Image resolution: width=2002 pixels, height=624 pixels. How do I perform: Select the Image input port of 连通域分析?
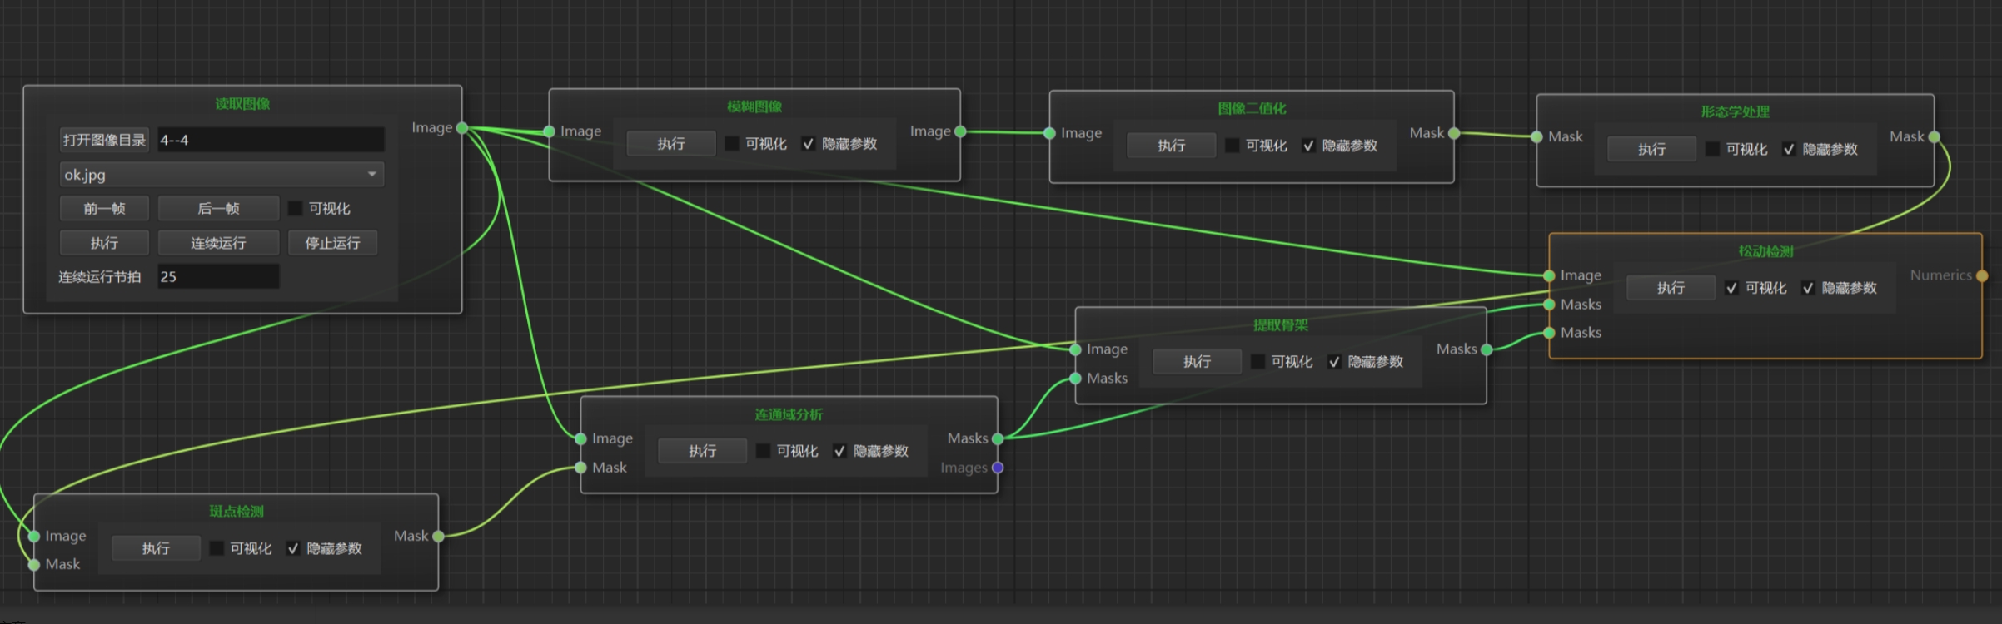click(x=581, y=438)
